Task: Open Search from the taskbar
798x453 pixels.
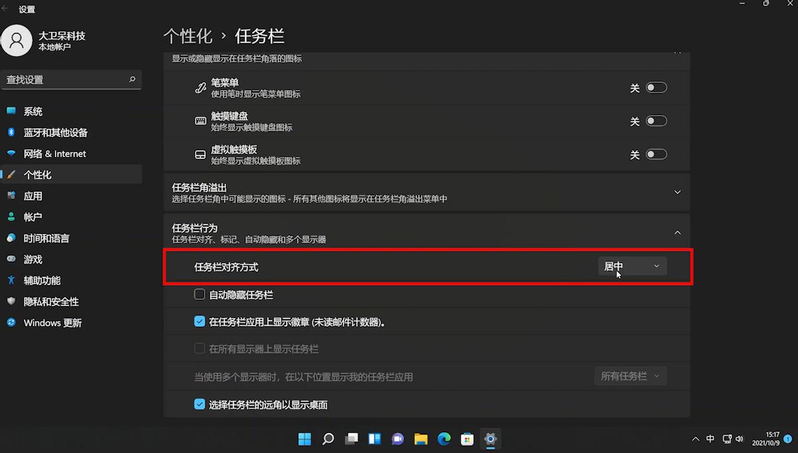Action: (x=328, y=439)
